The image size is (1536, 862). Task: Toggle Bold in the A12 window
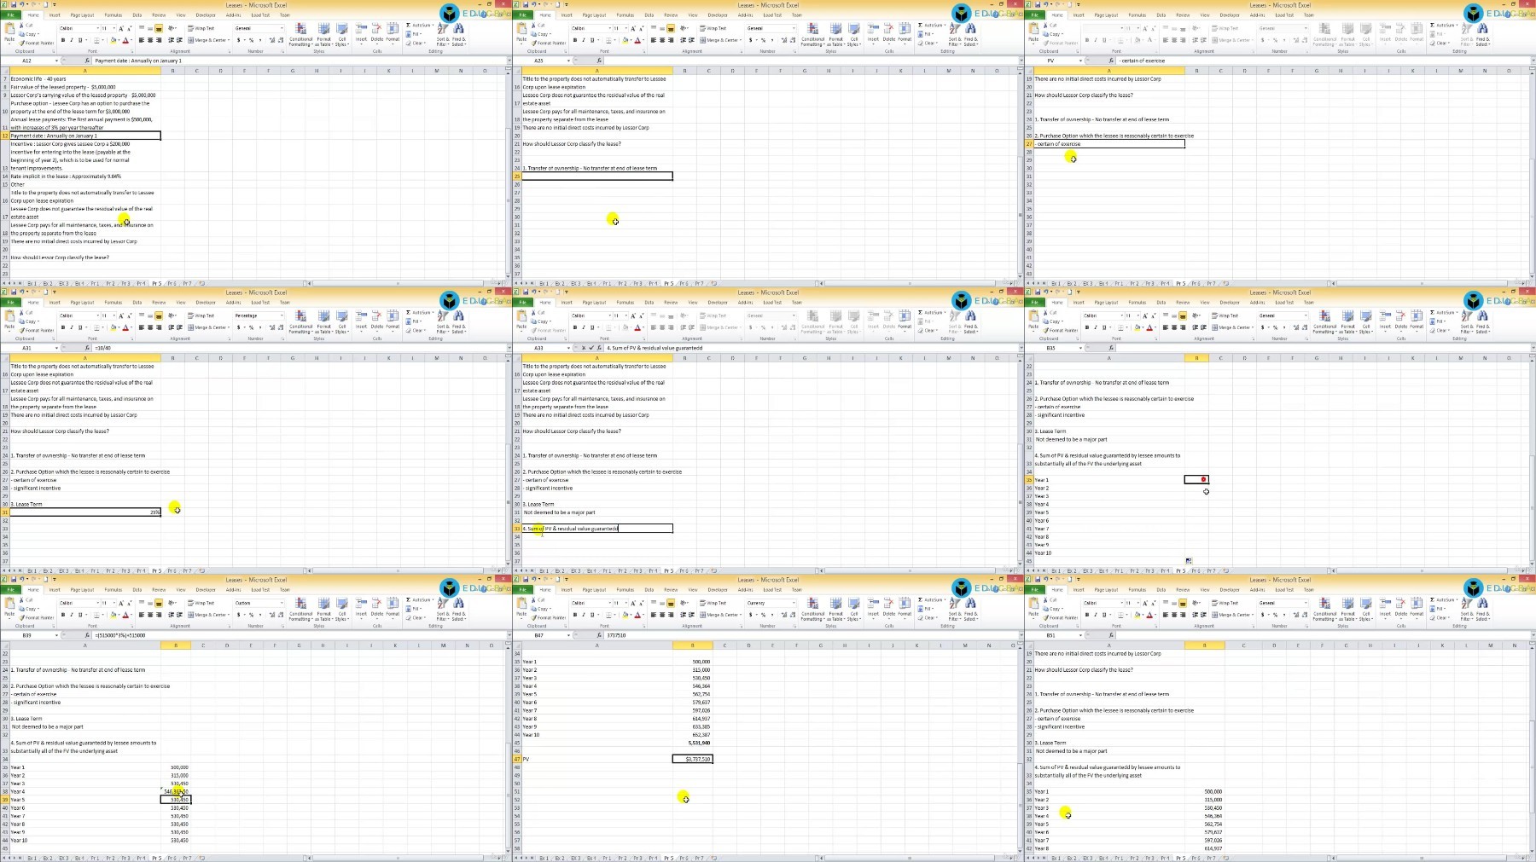click(x=63, y=40)
